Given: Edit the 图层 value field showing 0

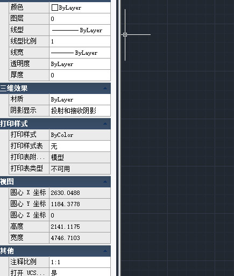Looking at the screenshot, I should click(80, 19).
